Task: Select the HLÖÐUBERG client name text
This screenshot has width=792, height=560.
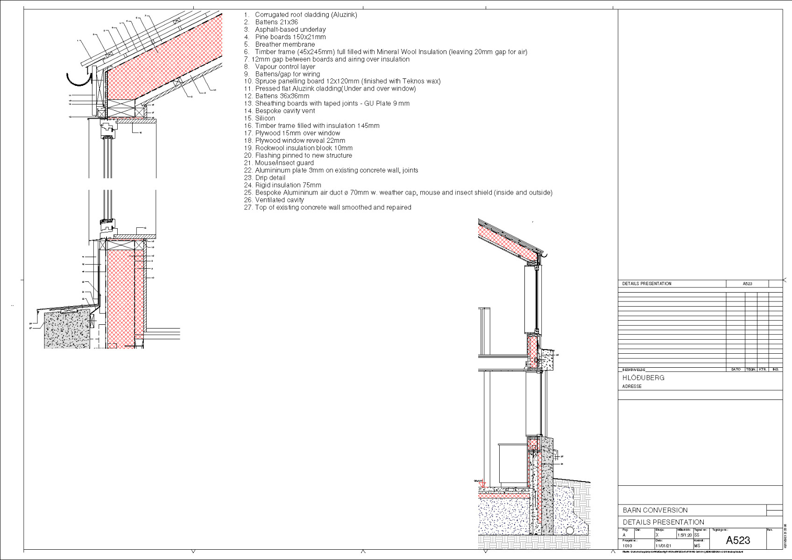Action: click(x=643, y=378)
